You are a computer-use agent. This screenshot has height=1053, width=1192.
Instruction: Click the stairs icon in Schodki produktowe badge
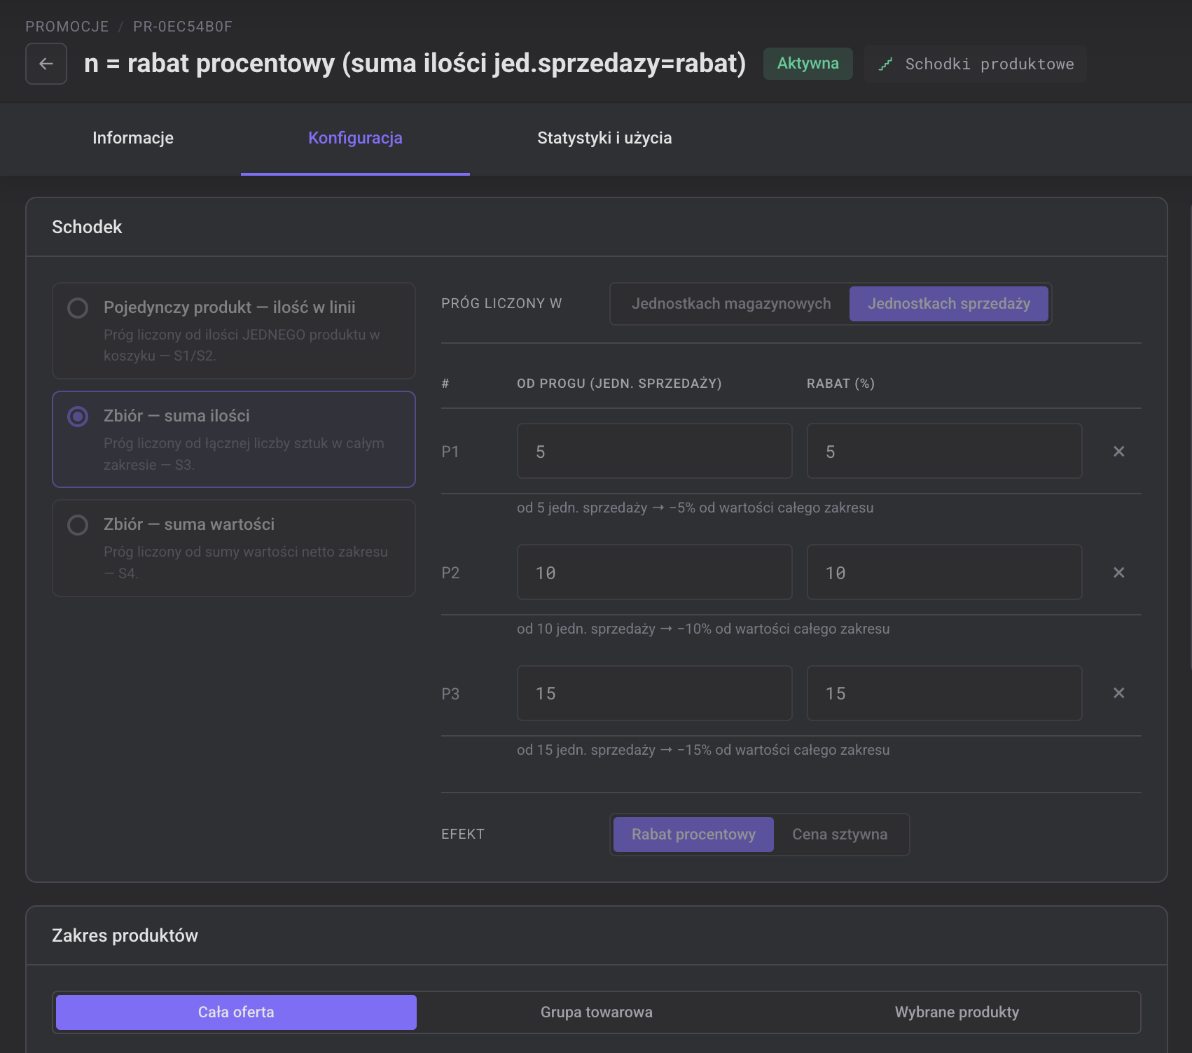pyautogui.click(x=885, y=64)
